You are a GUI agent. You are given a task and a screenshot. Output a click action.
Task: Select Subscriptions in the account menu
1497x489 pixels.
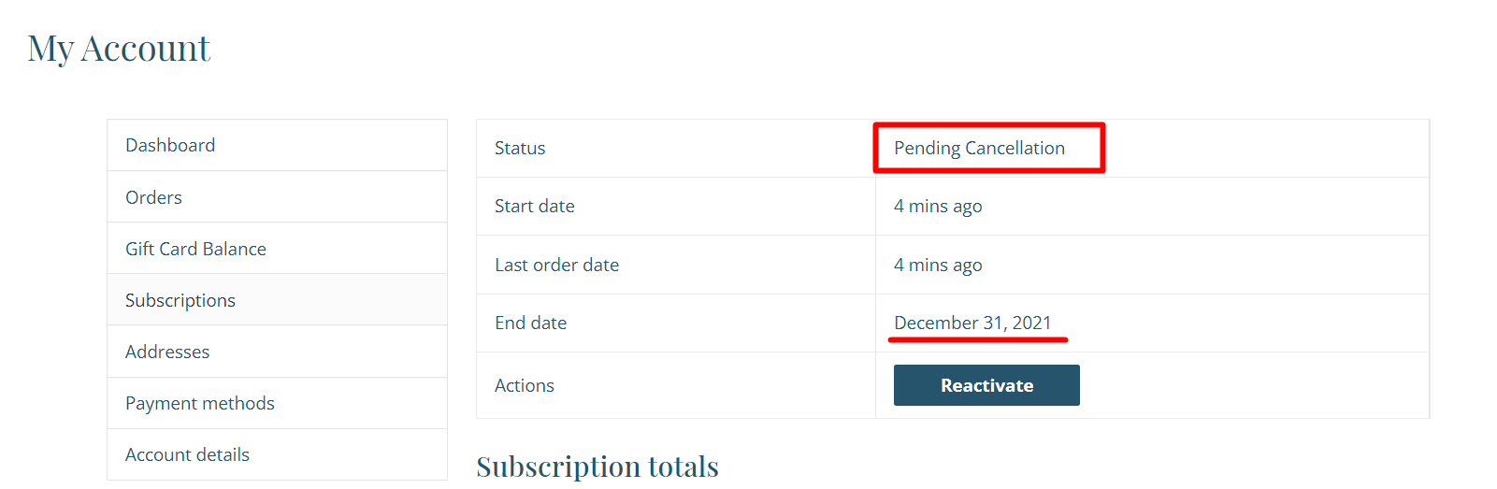(180, 300)
